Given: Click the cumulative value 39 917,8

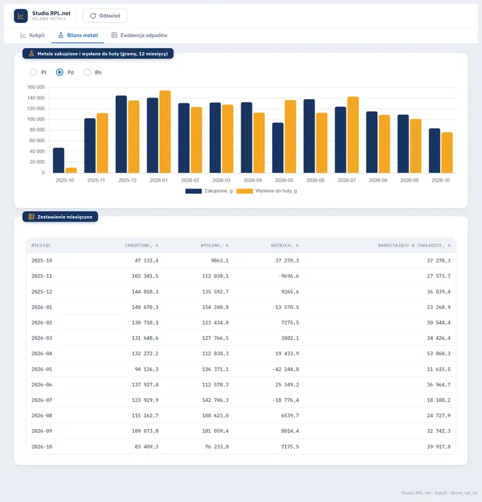Looking at the screenshot, I should coord(439,447).
